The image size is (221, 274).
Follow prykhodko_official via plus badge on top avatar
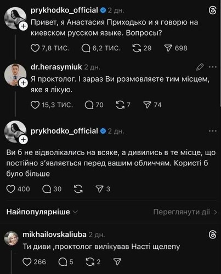[23, 26]
